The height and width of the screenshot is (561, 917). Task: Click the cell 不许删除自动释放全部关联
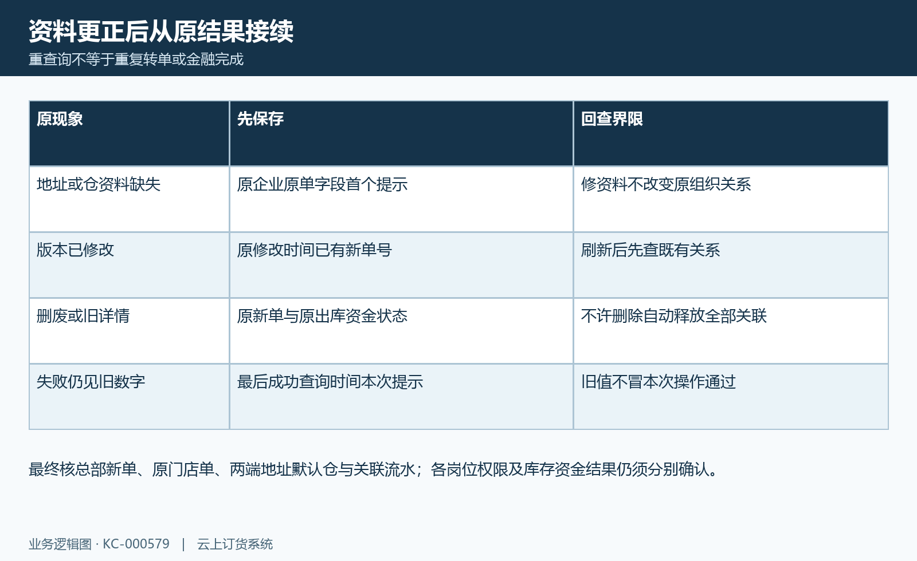pos(731,331)
